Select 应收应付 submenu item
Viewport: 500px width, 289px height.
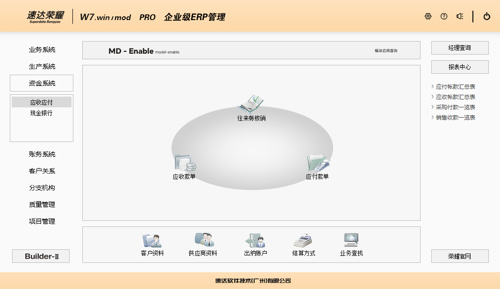(x=42, y=102)
